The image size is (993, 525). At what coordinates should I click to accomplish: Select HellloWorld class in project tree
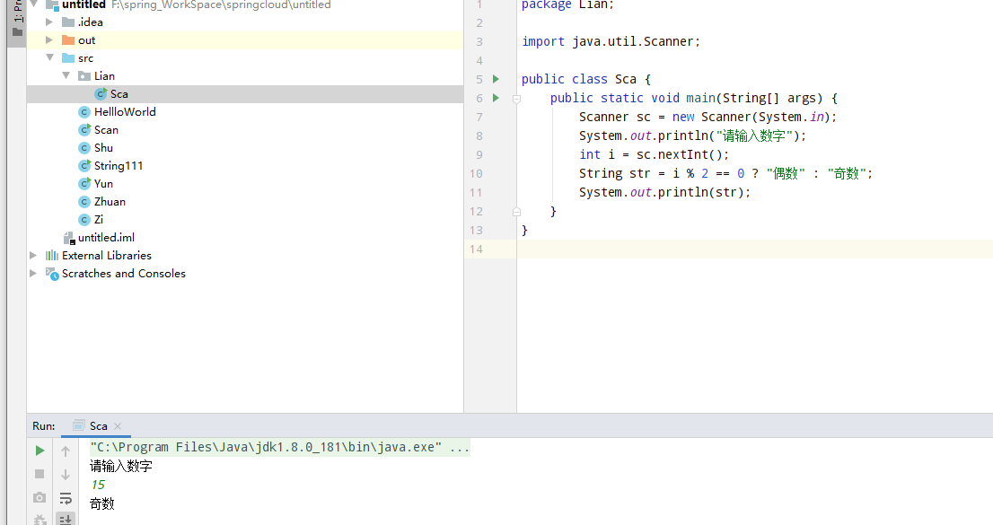[x=124, y=112]
